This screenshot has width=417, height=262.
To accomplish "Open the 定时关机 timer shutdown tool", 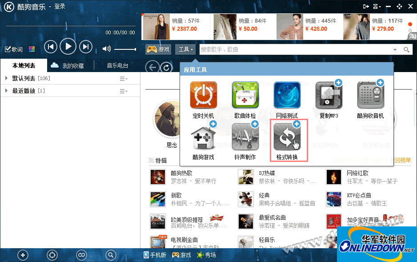I will [204, 100].
